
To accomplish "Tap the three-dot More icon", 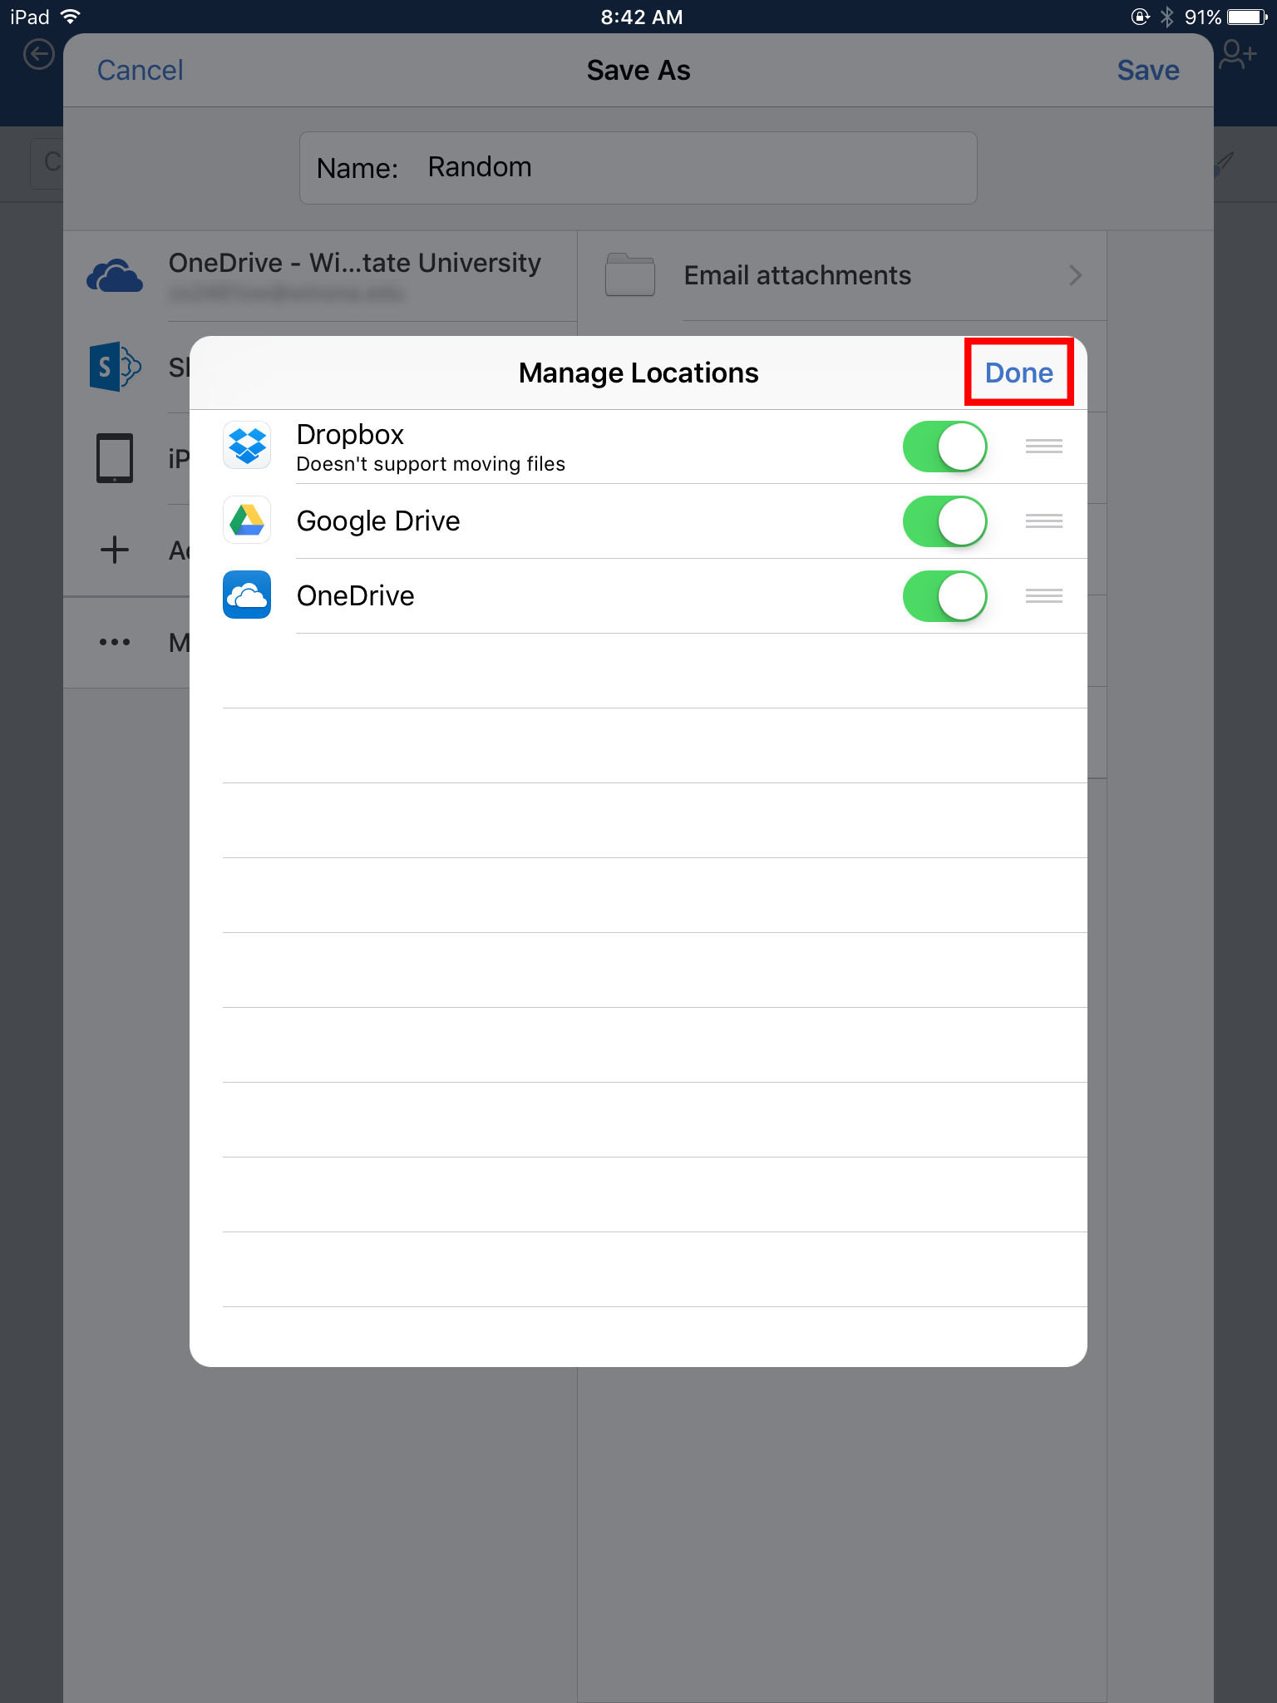I will click(x=114, y=641).
